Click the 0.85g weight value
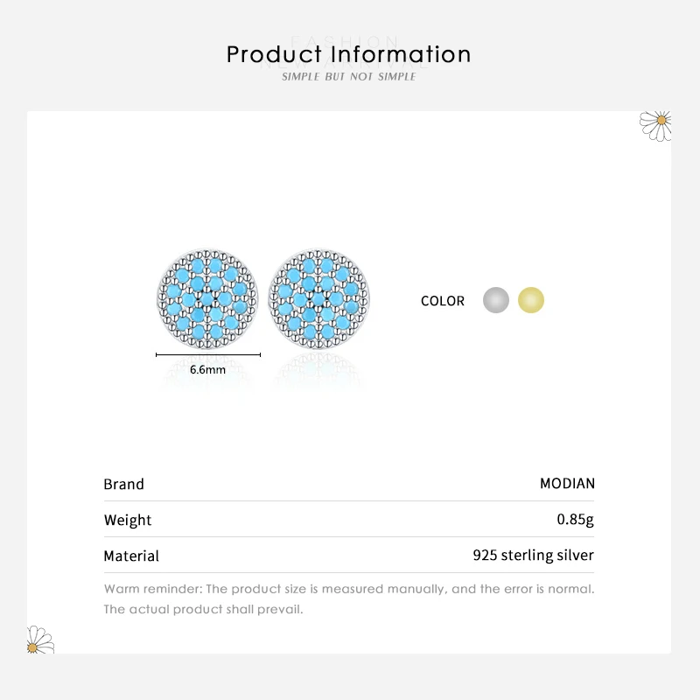This screenshot has width=700, height=700. 575,520
